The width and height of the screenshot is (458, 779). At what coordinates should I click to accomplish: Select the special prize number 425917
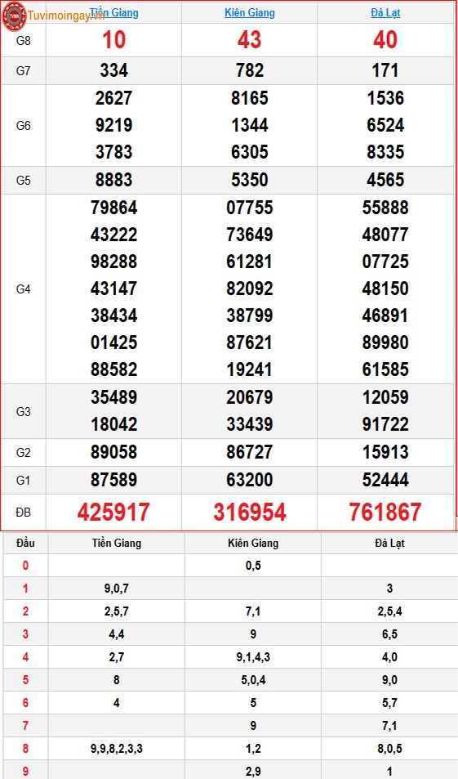(x=113, y=513)
